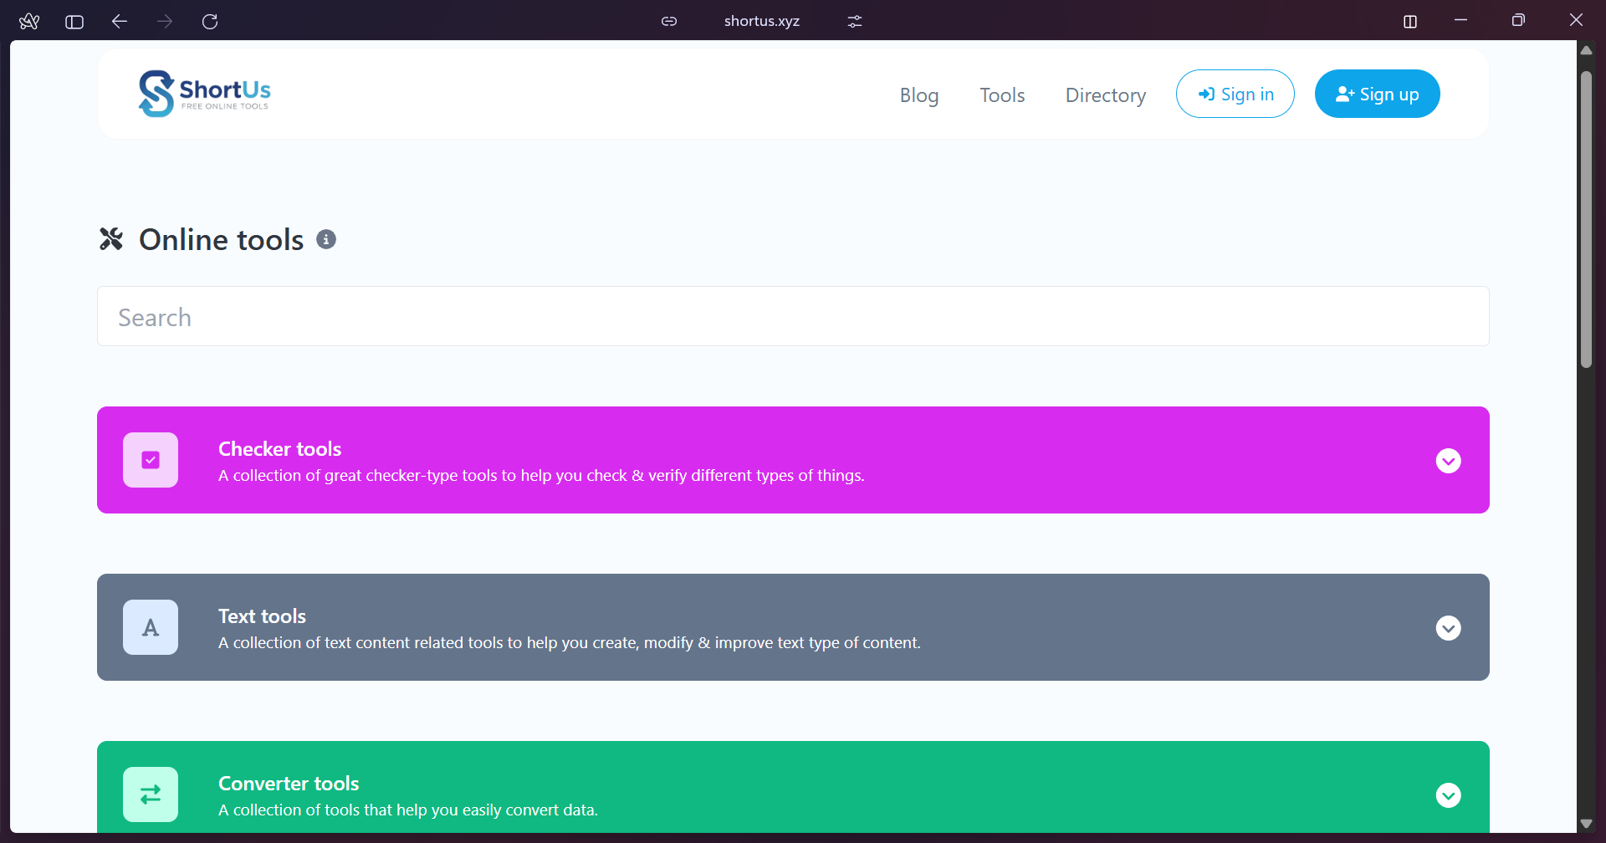The width and height of the screenshot is (1606, 843).
Task: Click the Sign up button
Action: [1376, 94]
